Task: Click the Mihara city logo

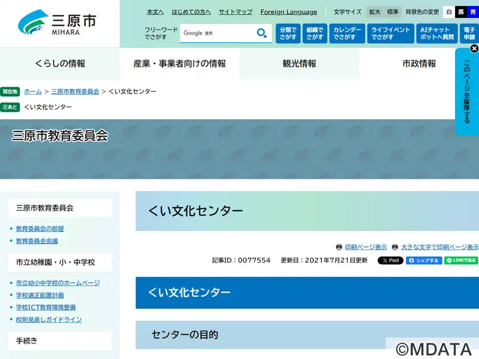Action: [57, 22]
